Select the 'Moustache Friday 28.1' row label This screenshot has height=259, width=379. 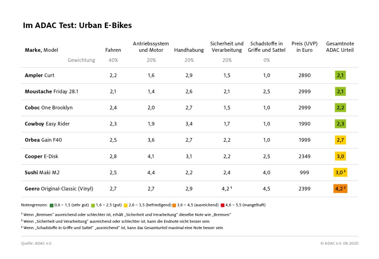click(x=52, y=92)
